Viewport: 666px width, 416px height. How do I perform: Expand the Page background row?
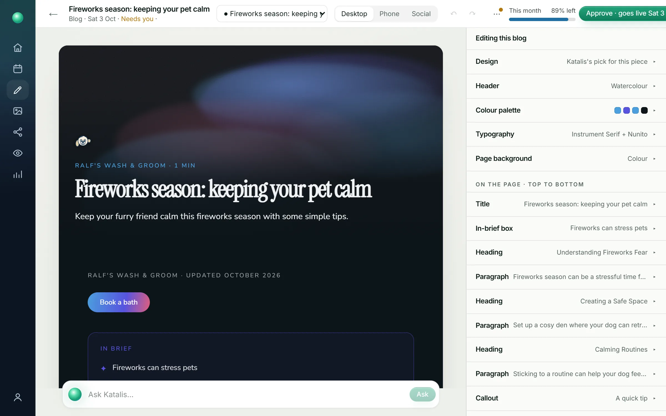click(x=566, y=159)
